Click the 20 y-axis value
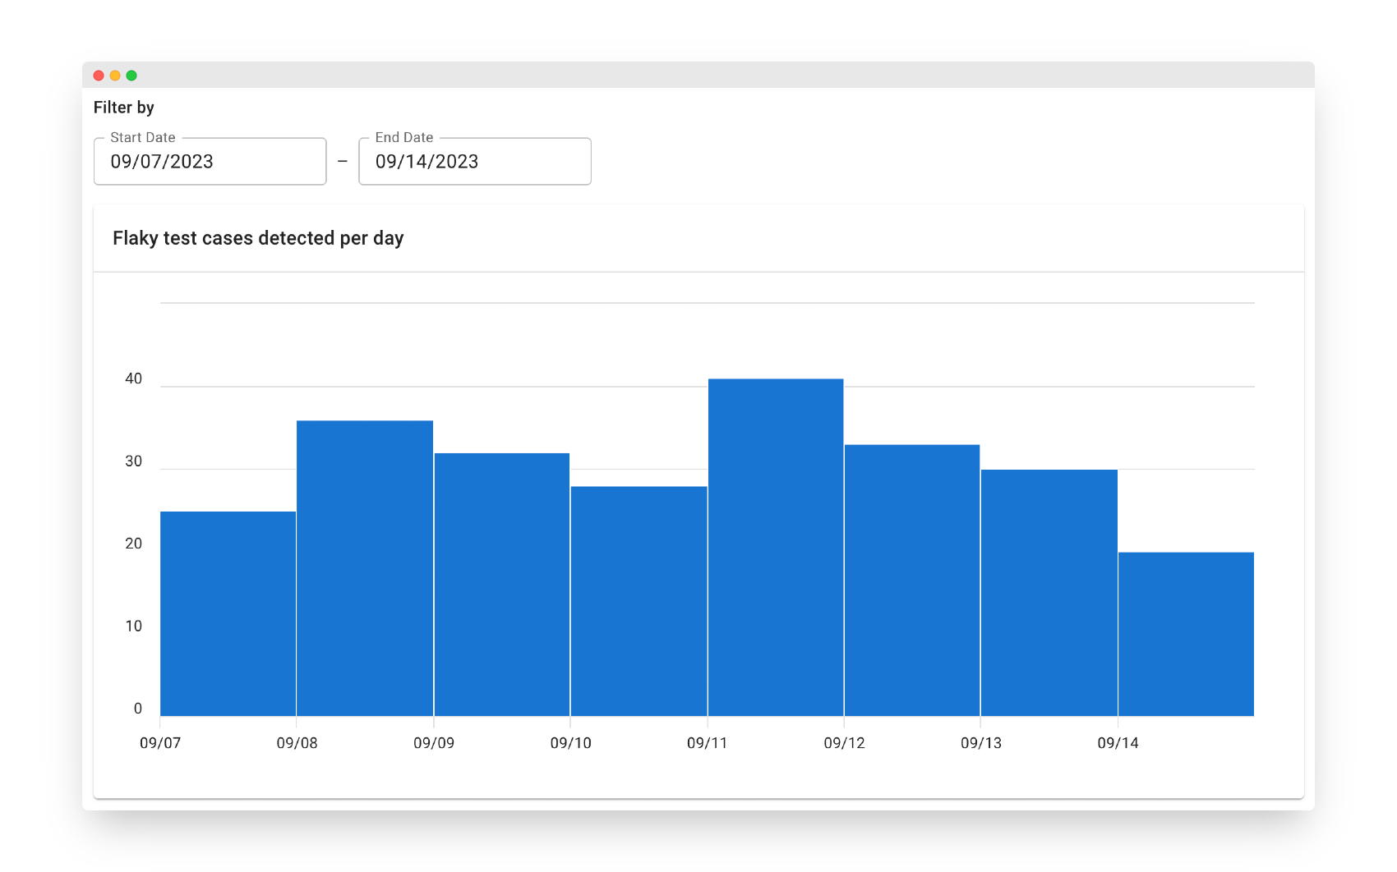Viewport: 1397px width, 872px height. click(133, 544)
